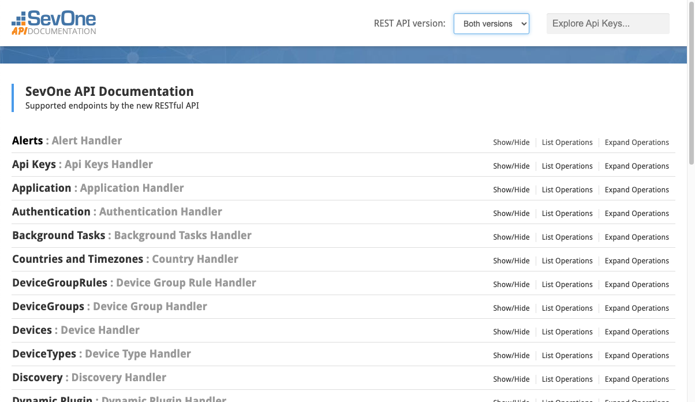
Task: Open the DeviceGroupRules endpoint heading
Action: pyautogui.click(x=60, y=282)
